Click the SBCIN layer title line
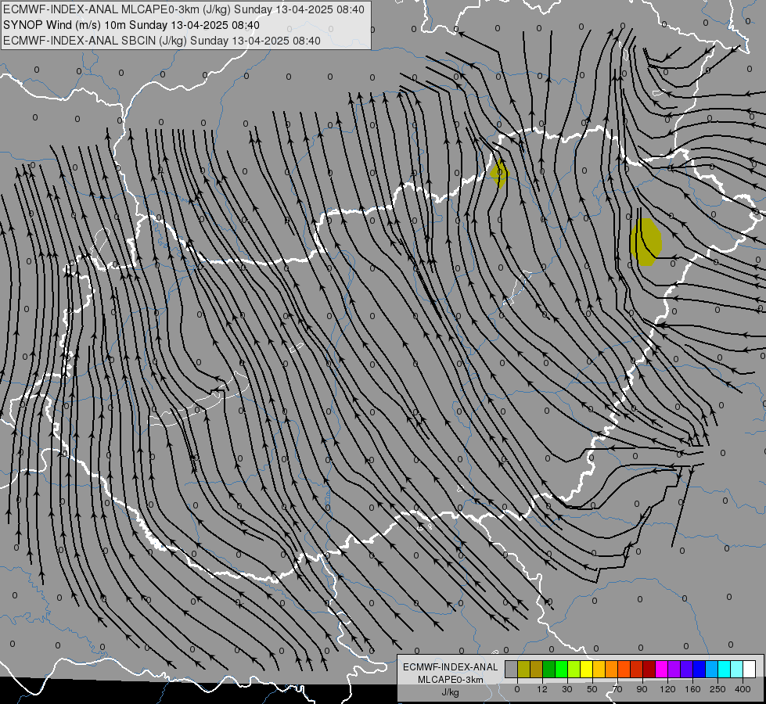The image size is (766, 704). [x=162, y=41]
